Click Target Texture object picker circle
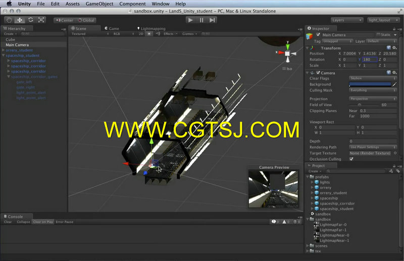 395,153
